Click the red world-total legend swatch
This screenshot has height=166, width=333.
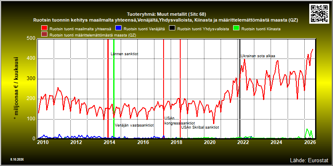tap(45, 29)
